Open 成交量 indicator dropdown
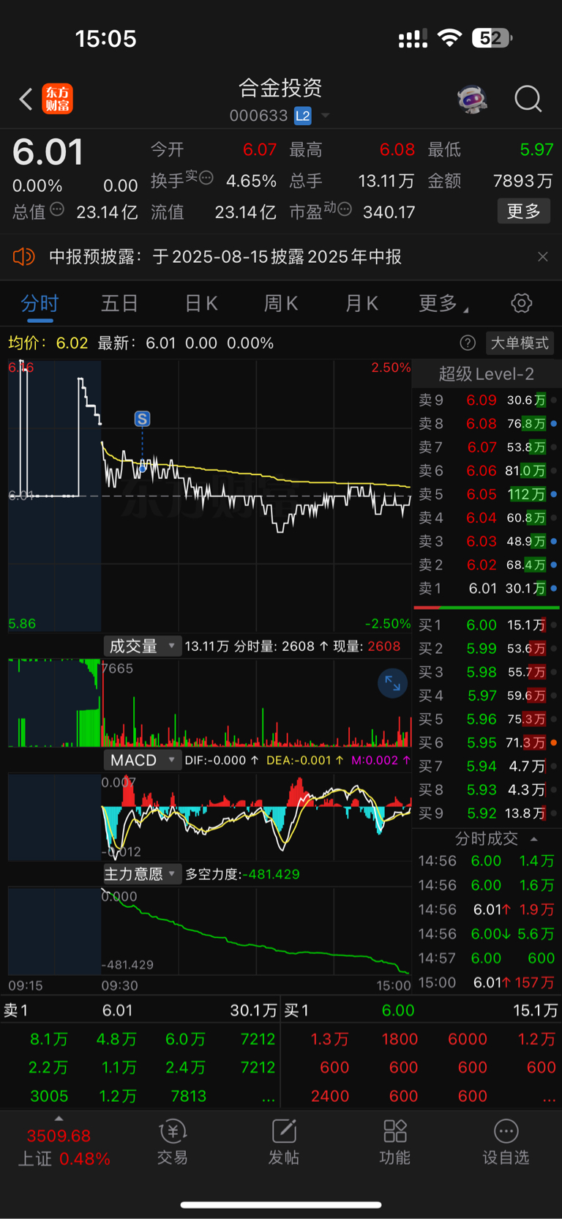Viewport: 562px width, 1219px height. [x=141, y=646]
